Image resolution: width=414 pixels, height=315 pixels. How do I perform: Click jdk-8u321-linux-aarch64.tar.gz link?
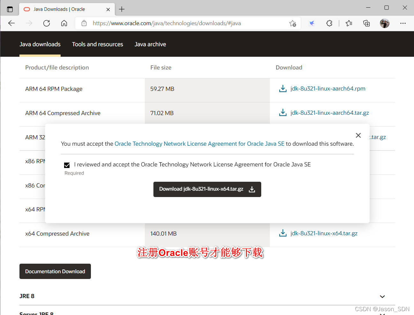pyautogui.click(x=330, y=113)
